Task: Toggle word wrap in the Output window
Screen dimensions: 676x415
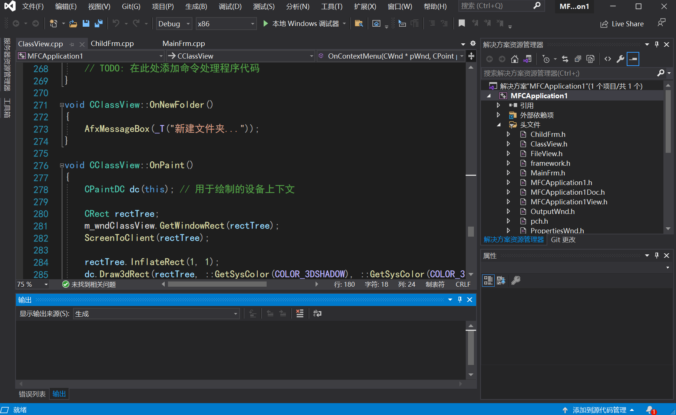Action: tap(317, 313)
